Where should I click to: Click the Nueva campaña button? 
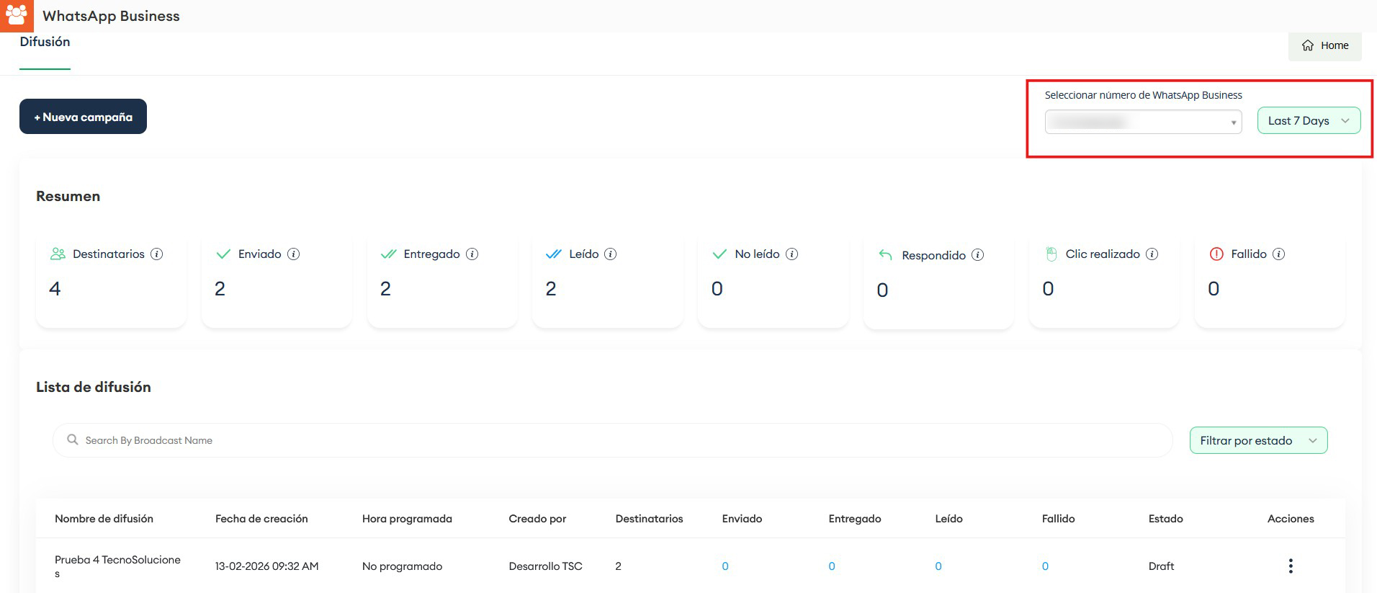(83, 117)
